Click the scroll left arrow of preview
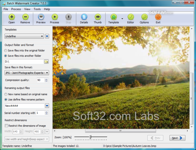 click(55, 131)
